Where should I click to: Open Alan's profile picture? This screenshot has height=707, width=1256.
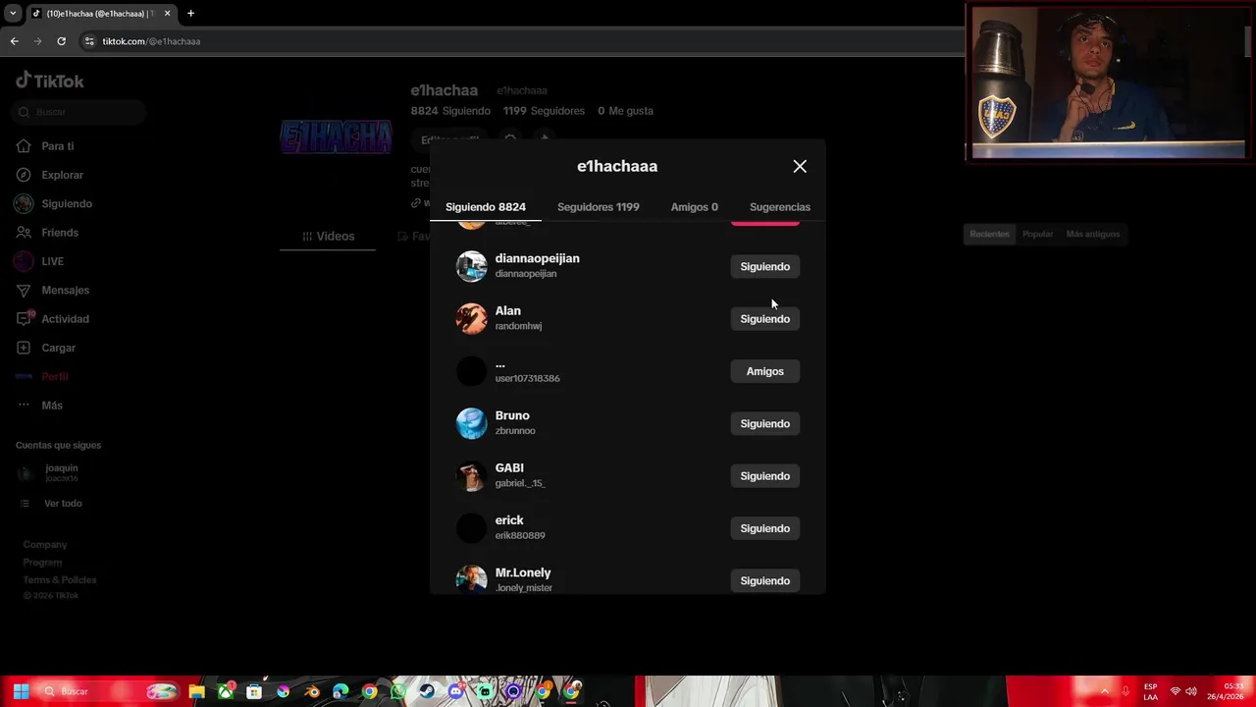tap(471, 318)
